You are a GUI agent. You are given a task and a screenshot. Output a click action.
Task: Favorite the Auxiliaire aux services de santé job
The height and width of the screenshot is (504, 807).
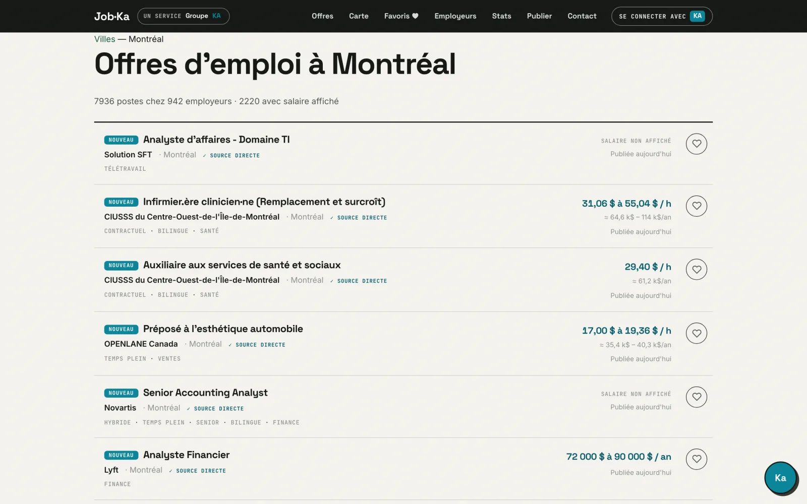[696, 270]
